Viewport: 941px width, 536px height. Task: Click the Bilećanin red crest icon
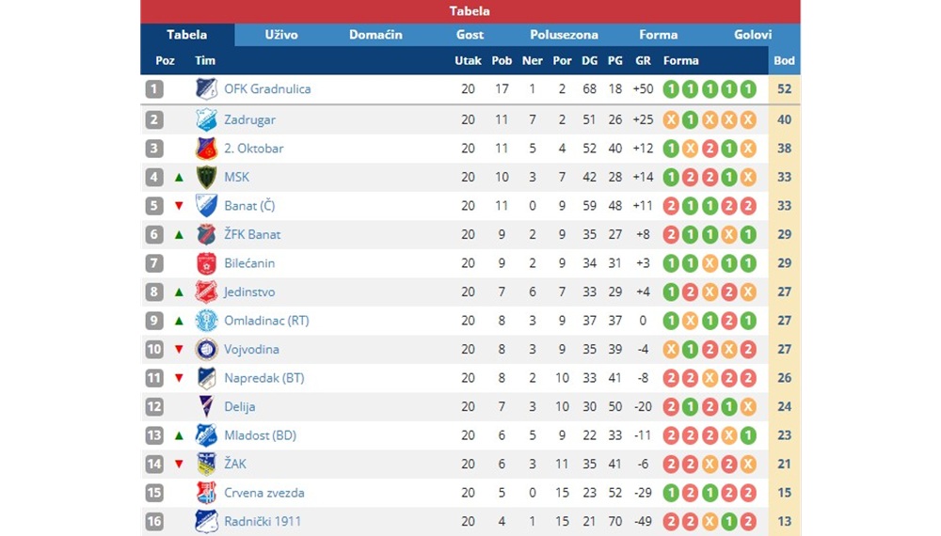tap(206, 263)
